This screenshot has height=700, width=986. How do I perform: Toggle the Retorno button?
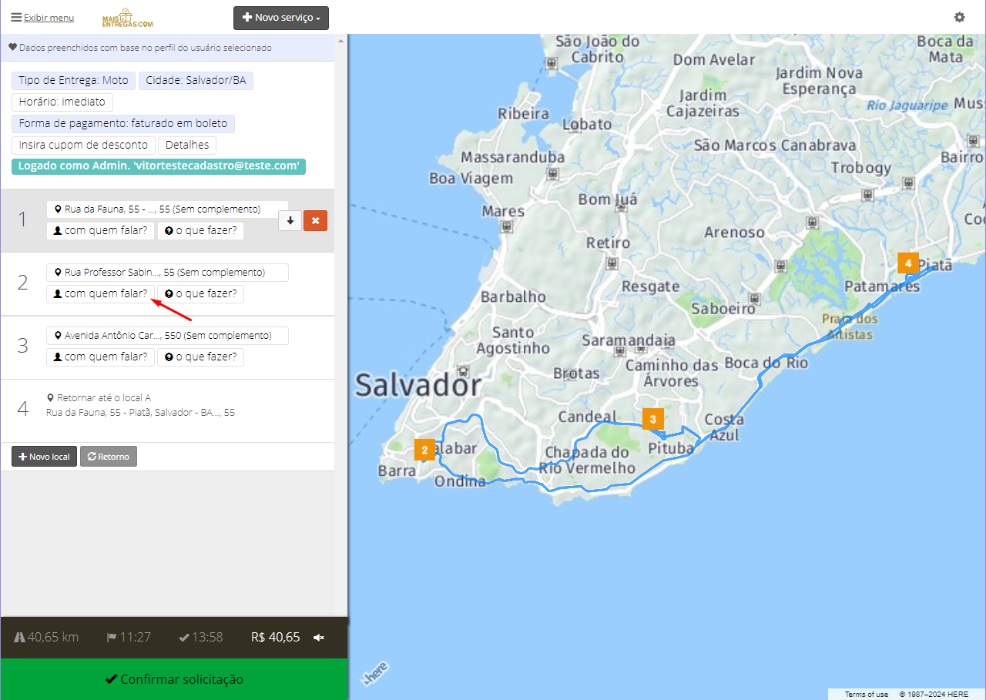108,457
